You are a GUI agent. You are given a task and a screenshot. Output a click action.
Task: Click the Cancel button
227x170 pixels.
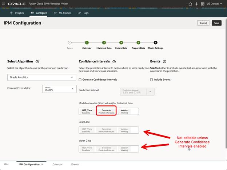tap(203, 23)
